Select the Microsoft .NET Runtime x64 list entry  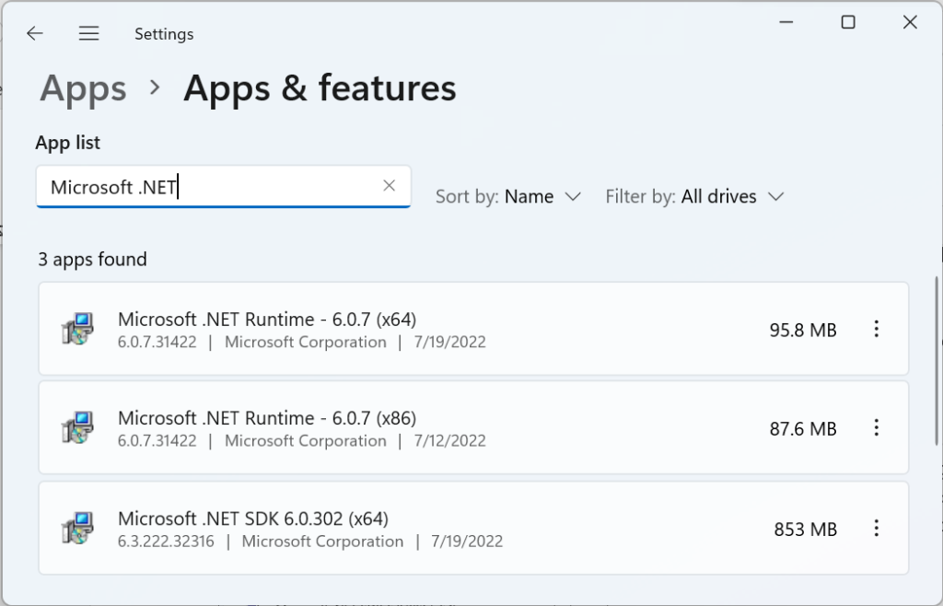tap(414, 329)
